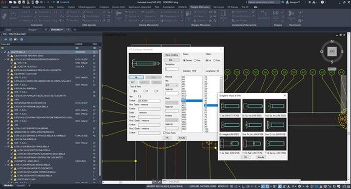Click the warning icon beside GRUPPO BIELLA
The width and height of the screenshot is (351, 189).
click(9, 52)
